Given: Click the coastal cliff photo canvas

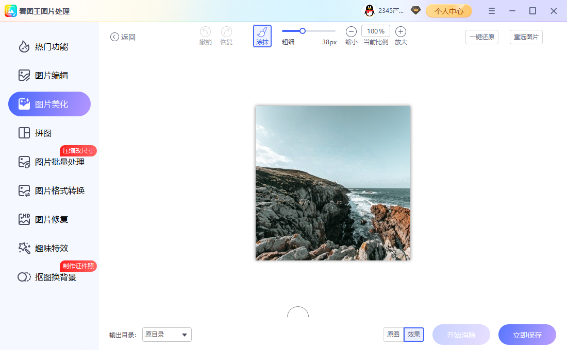Looking at the screenshot, I should (333, 183).
